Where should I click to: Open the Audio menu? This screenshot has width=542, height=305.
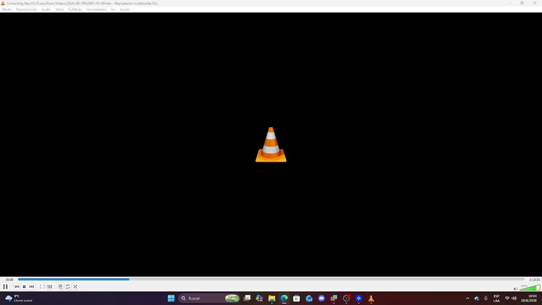[46, 9]
